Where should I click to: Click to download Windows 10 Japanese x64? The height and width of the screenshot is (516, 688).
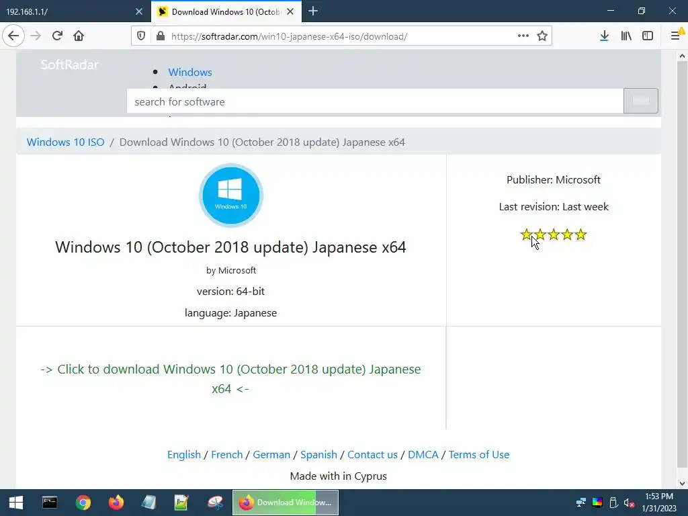(x=230, y=379)
